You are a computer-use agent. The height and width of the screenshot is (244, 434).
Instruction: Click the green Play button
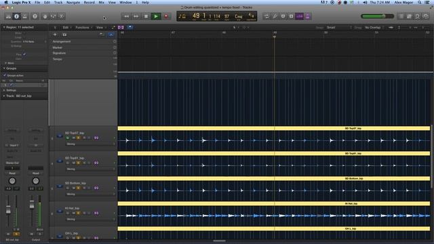coord(156,16)
